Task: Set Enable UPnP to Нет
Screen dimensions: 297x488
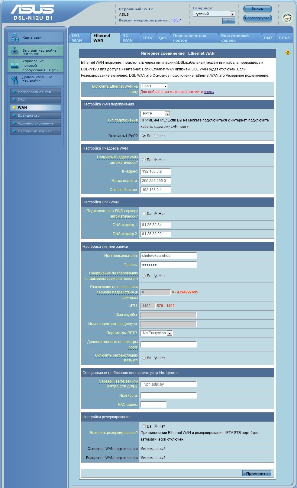Action: (156, 136)
